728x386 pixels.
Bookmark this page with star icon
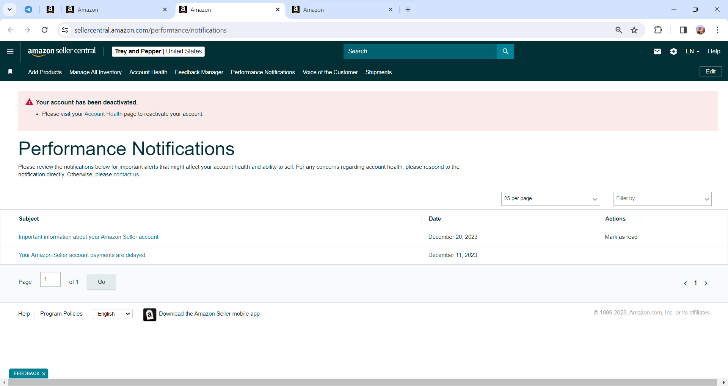[x=634, y=30]
